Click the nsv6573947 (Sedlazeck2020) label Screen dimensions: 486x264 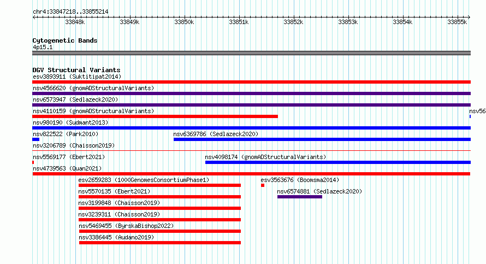click(x=75, y=99)
